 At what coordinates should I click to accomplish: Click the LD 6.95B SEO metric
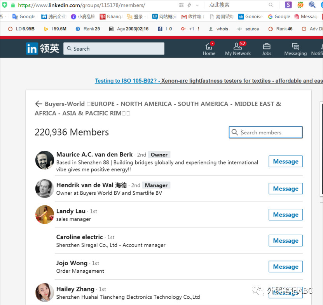tap(21, 29)
